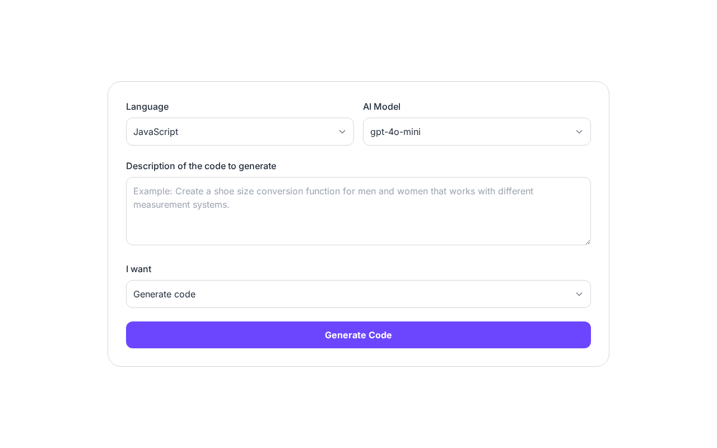717x448 pixels.
Task: Click the gpt-4o-mini model selection text
Action: pyautogui.click(x=395, y=132)
